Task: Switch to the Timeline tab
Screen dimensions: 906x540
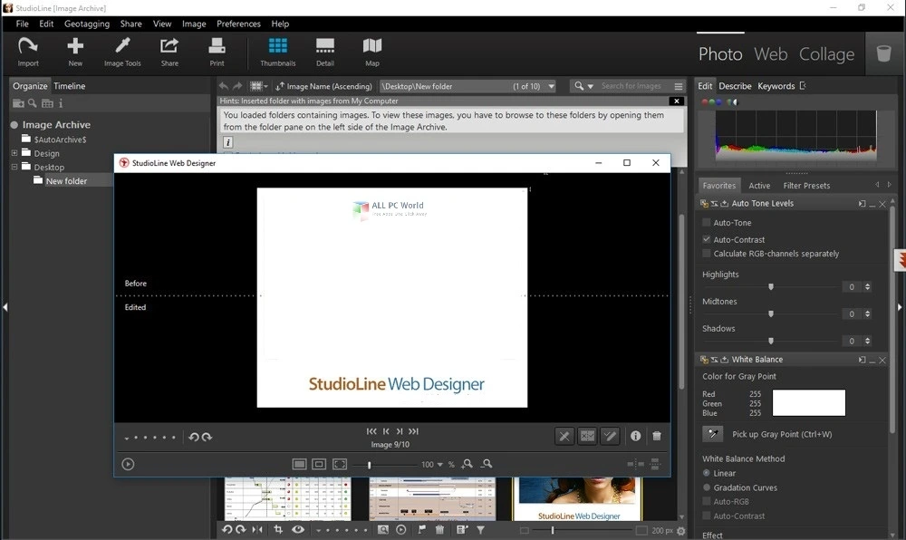Action: pos(70,86)
